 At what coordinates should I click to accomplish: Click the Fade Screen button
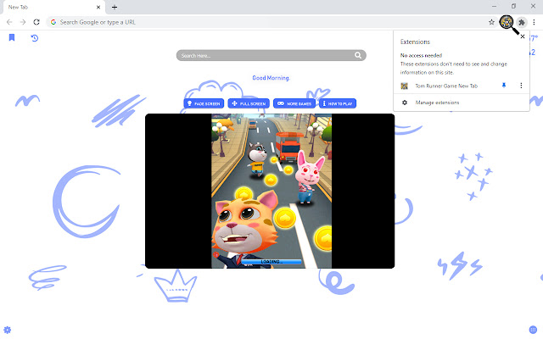click(x=204, y=103)
